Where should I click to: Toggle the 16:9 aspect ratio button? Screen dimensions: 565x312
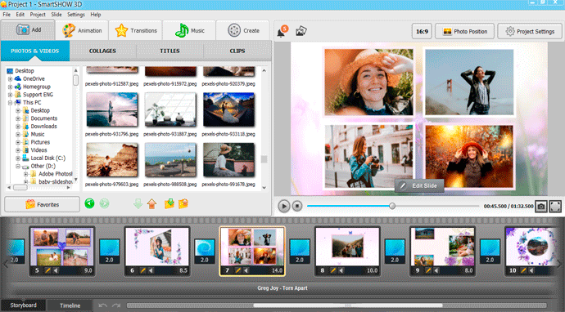(x=422, y=31)
